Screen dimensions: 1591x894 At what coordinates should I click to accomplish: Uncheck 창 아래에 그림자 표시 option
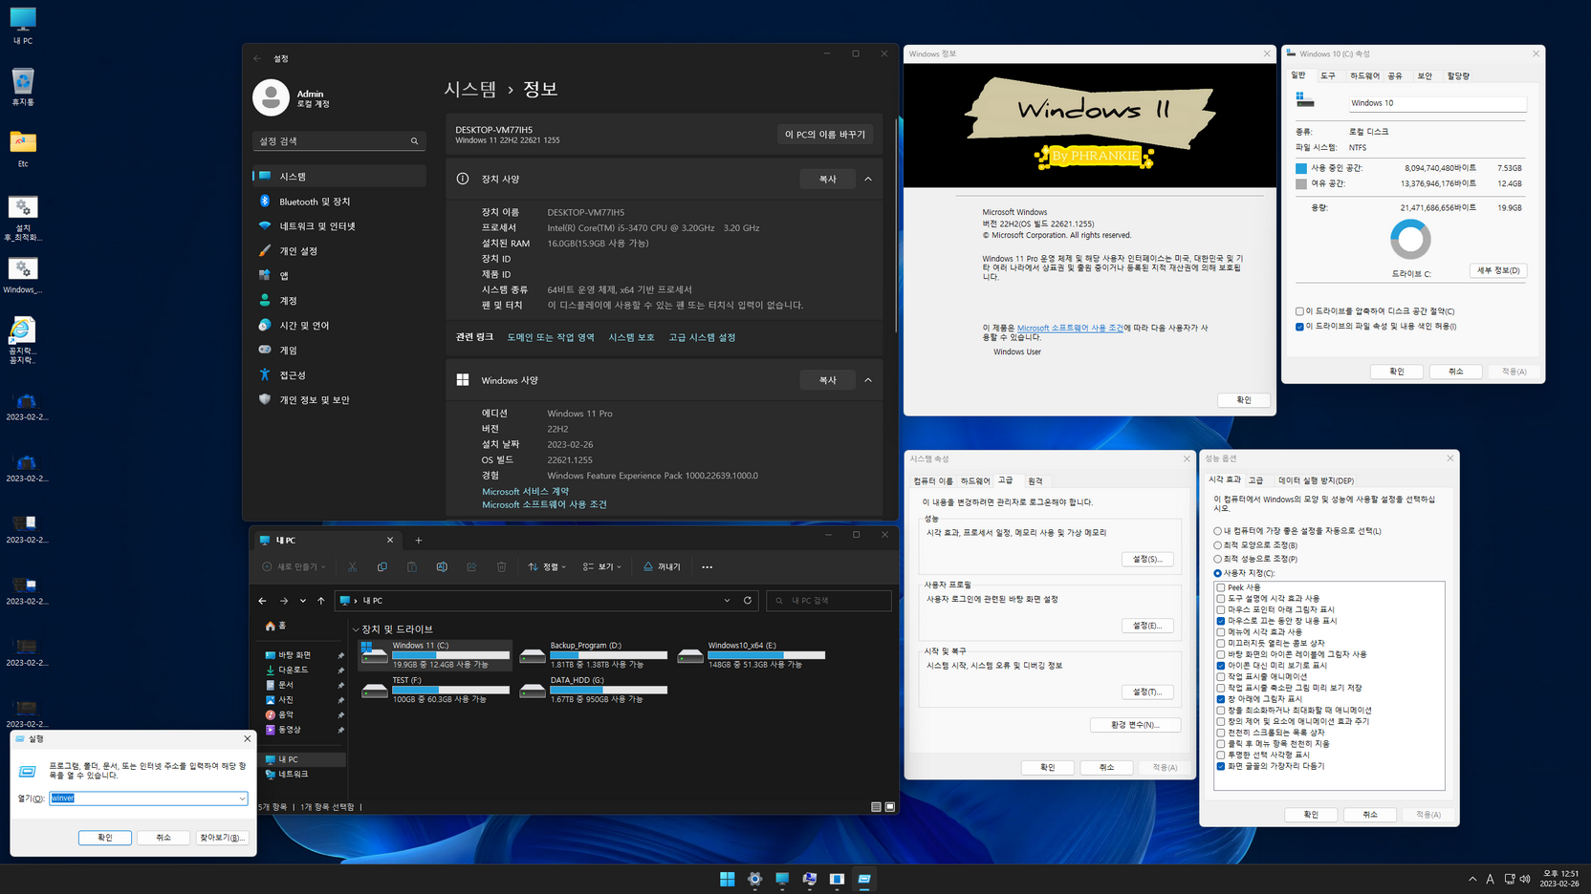[1221, 699]
